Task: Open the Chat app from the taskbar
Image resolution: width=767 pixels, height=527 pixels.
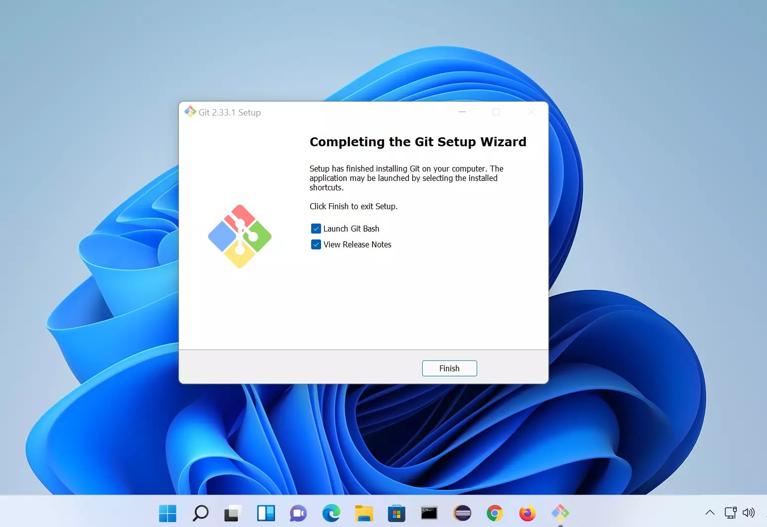Action: tap(298, 513)
